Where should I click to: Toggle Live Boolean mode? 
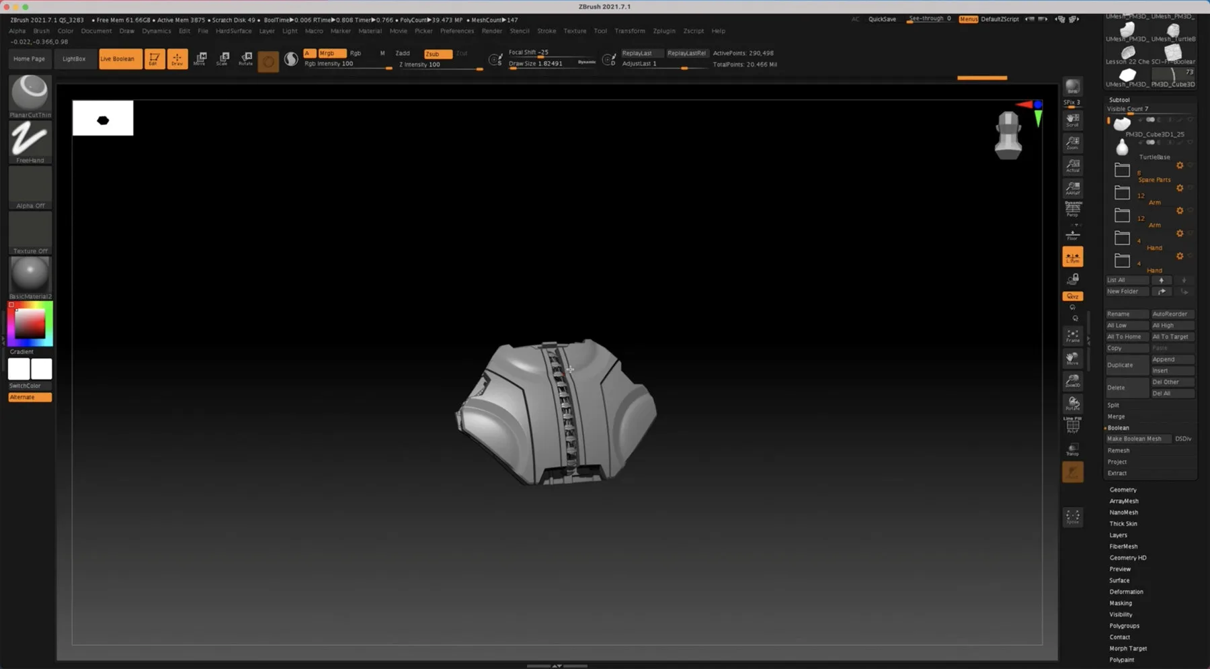pos(120,58)
